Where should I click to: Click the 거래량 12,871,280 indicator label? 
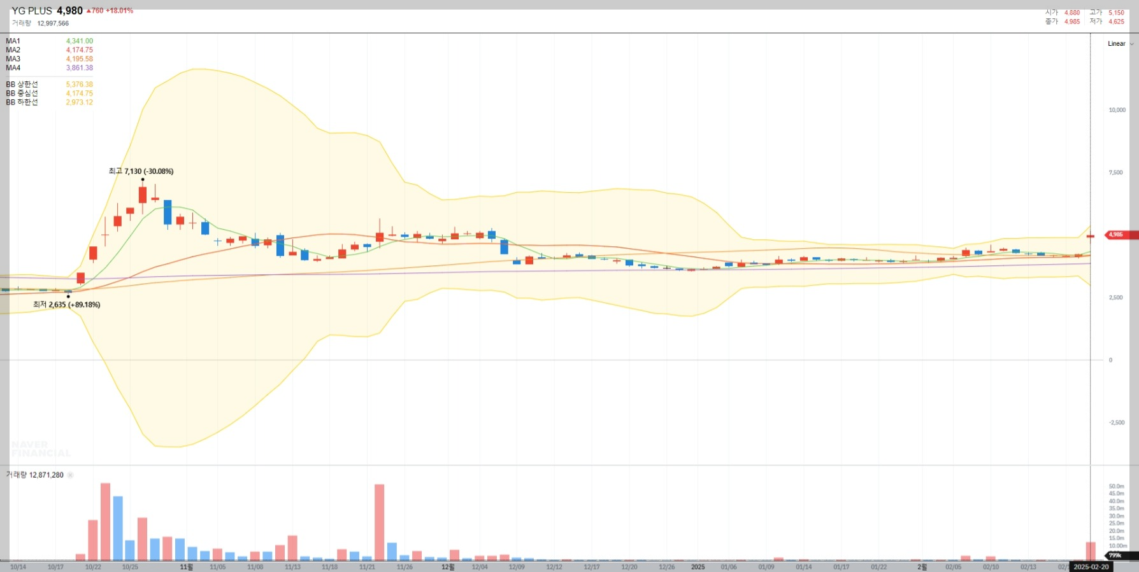tap(35, 475)
